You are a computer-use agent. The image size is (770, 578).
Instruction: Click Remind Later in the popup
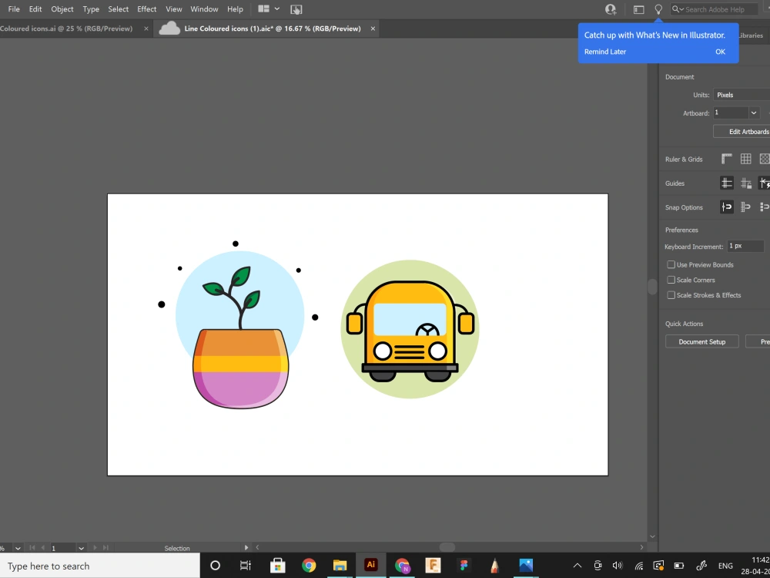pos(605,52)
